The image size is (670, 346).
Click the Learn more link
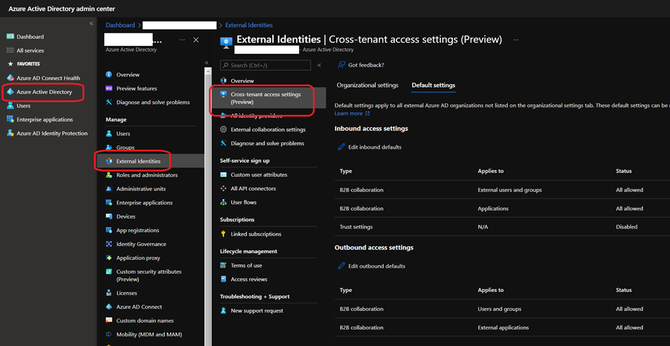click(x=348, y=114)
